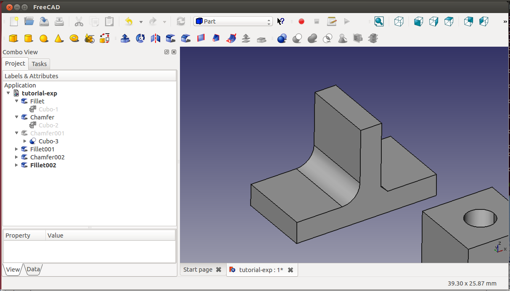This screenshot has width=510, height=291.
Task: Switch to the Tasks tab
Action: [x=39, y=64]
